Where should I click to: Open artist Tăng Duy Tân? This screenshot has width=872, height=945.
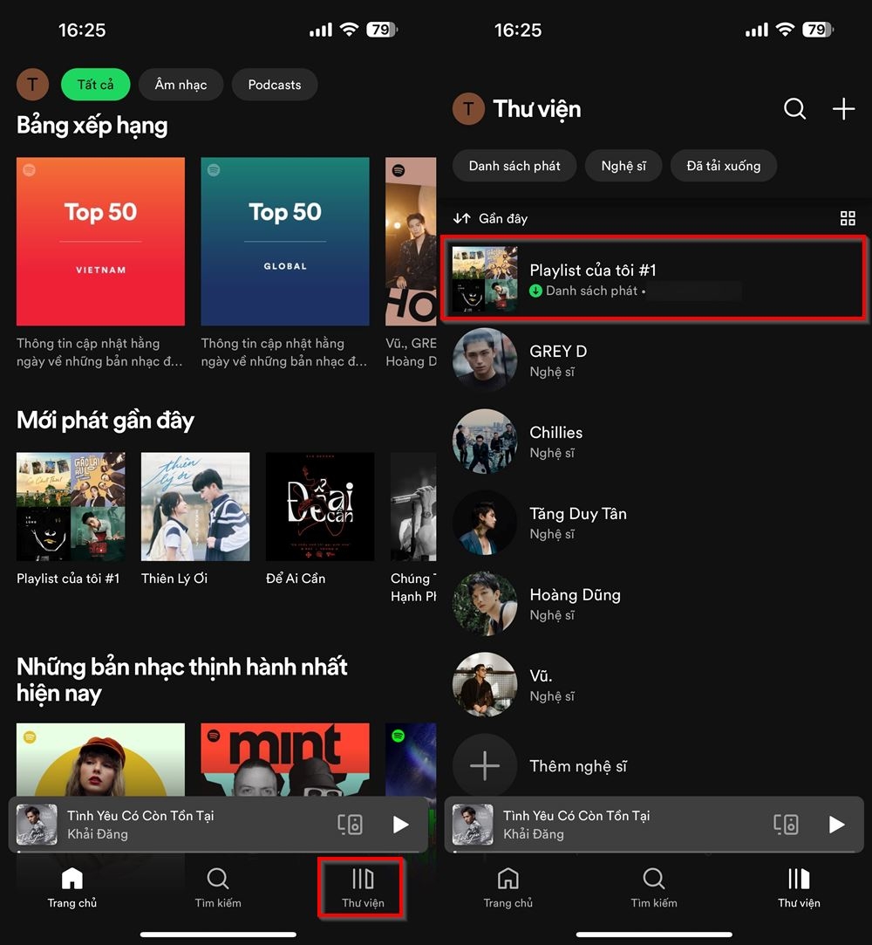click(654, 523)
